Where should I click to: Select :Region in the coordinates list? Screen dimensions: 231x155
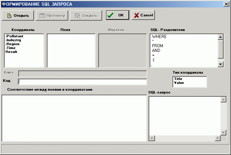pyautogui.click(x=12, y=44)
